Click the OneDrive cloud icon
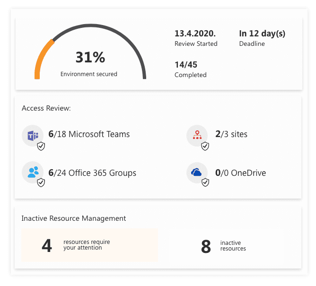Screen dimensions: 316x286 pyautogui.click(x=197, y=173)
